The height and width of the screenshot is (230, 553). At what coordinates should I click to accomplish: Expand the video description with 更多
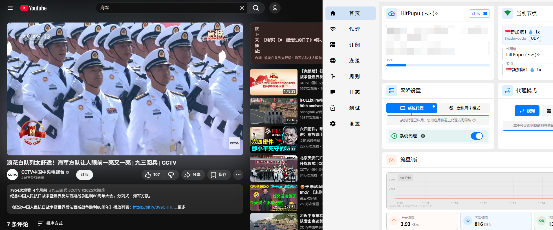coord(180,207)
